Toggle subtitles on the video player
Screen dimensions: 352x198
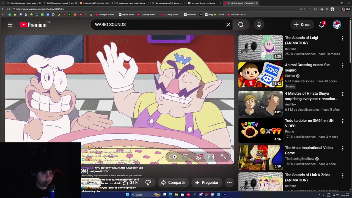[185, 157]
